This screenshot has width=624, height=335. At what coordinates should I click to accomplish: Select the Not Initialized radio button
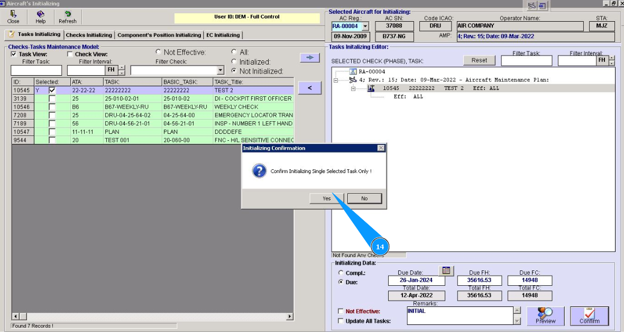pyautogui.click(x=234, y=70)
